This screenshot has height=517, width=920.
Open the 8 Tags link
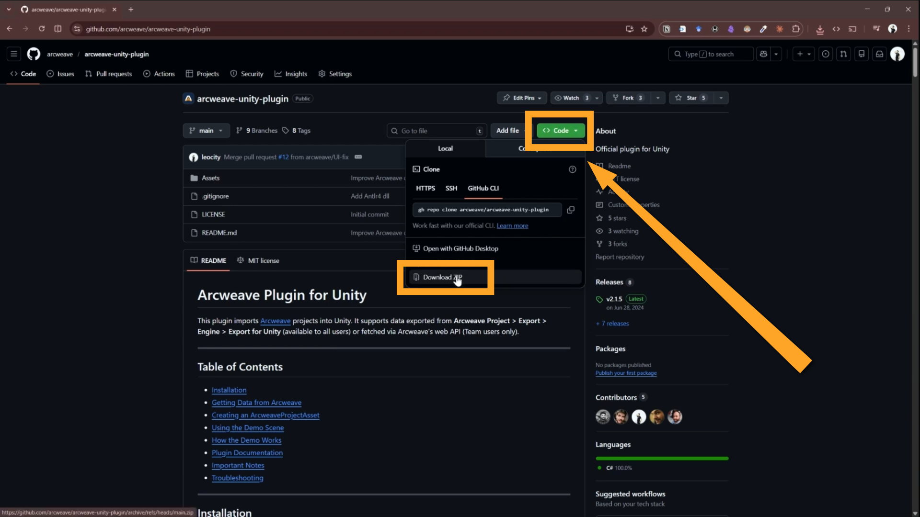click(296, 131)
